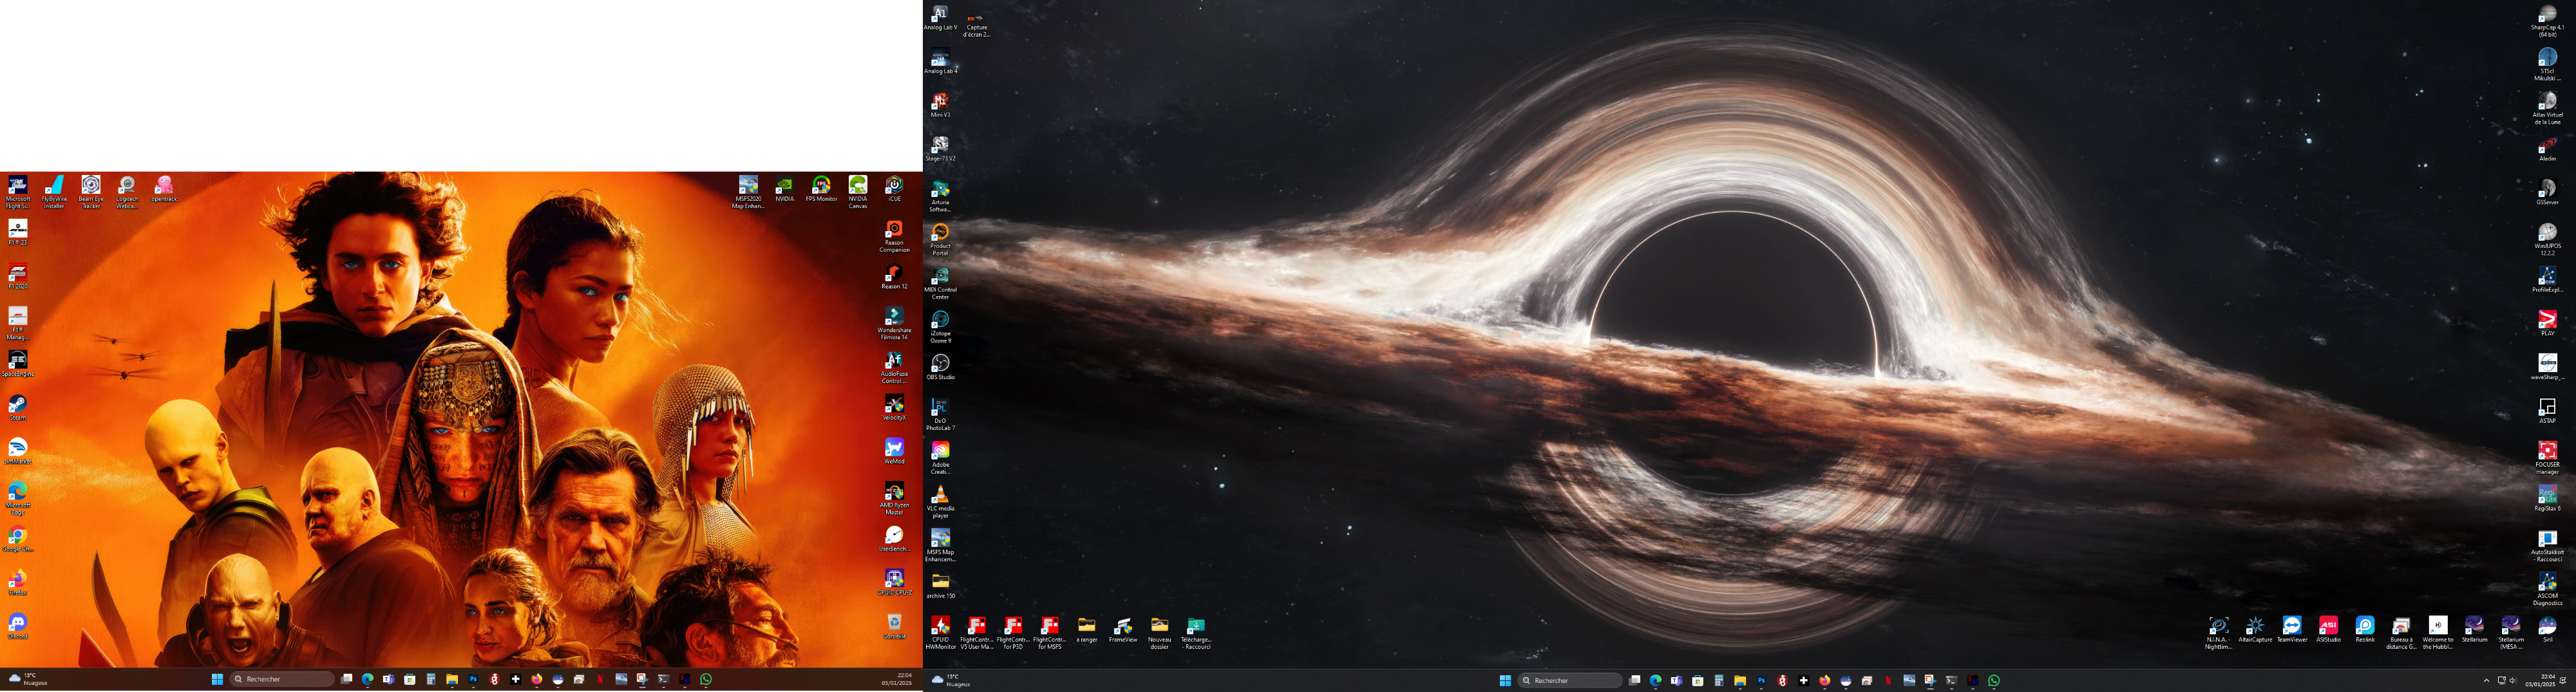Click the WeMod desktop shortcut

[894, 452]
